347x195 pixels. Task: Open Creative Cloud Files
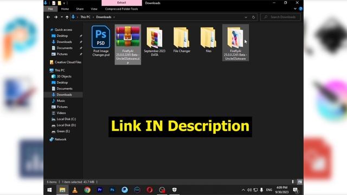point(66,62)
